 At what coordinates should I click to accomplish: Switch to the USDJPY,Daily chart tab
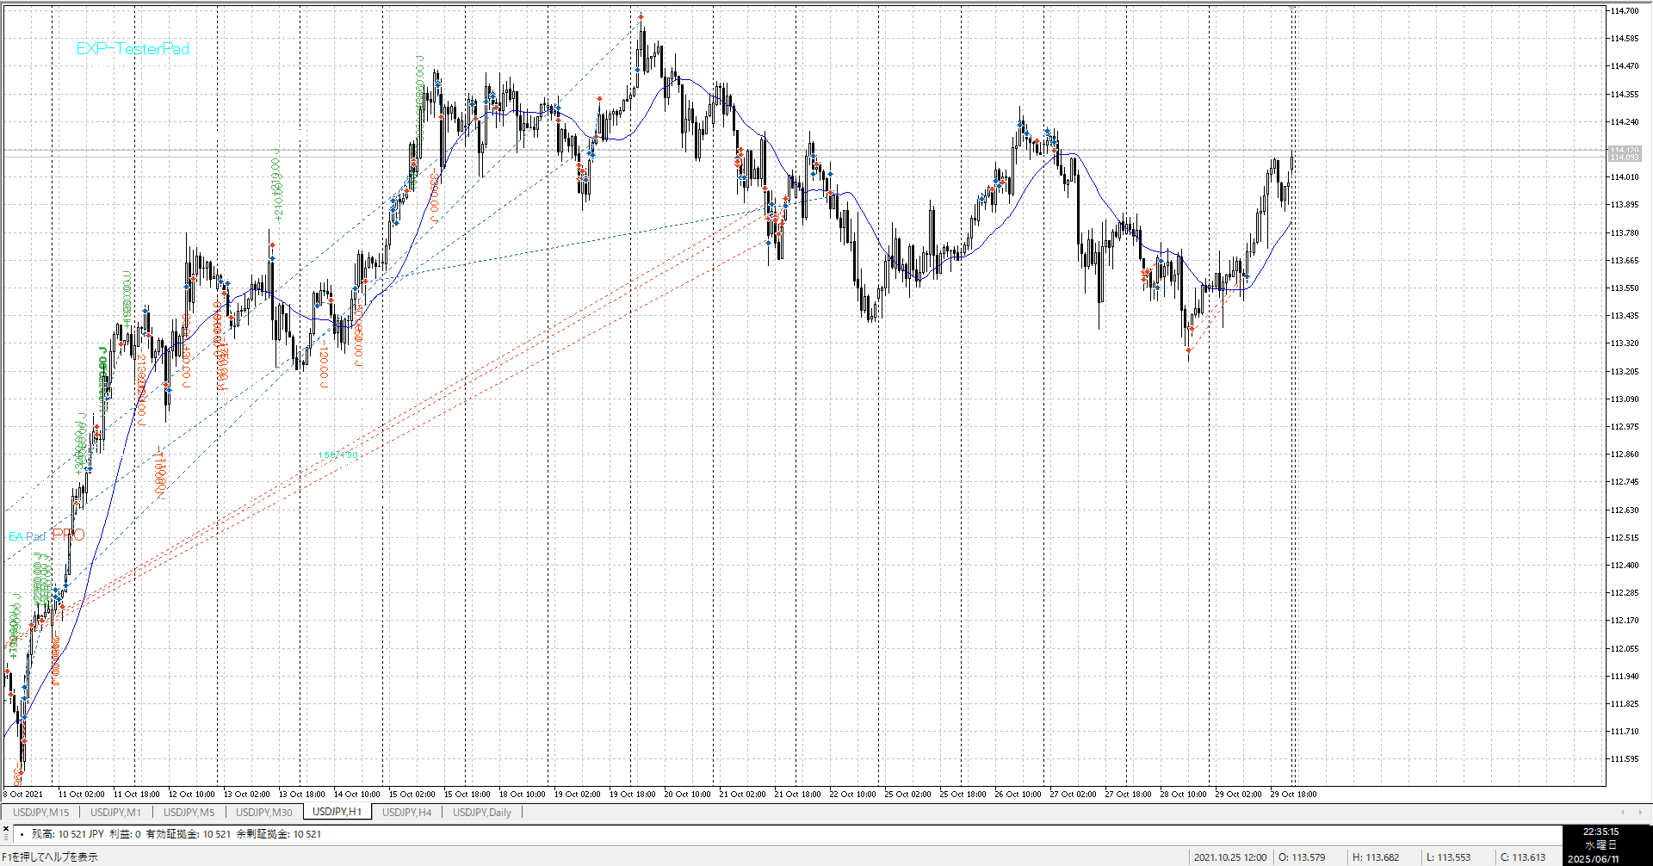pyautogui.click(x=481, y=812)
